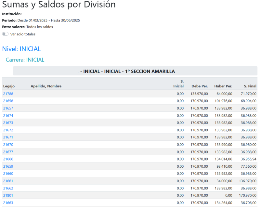Click the 'Carrera: INICIAL' heading
Image resolution: width=260 pixels, height=207 pixels.
(x=25, y=60)
